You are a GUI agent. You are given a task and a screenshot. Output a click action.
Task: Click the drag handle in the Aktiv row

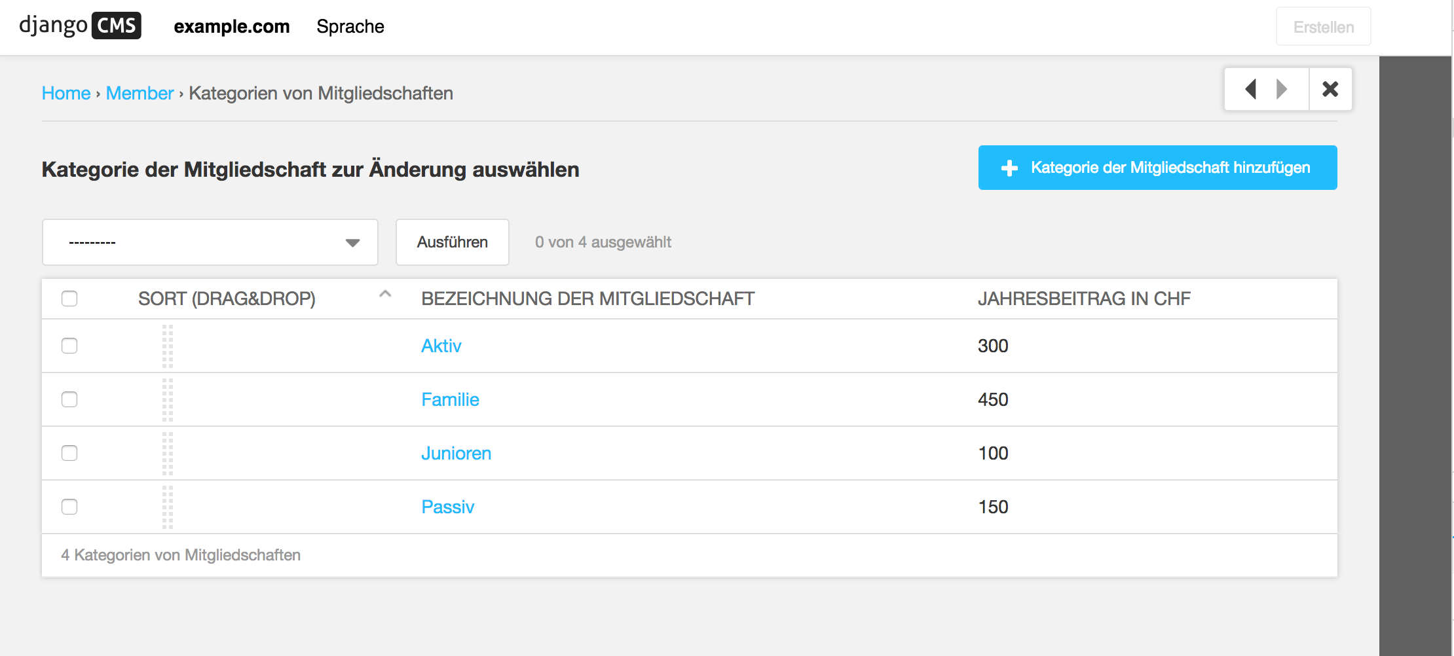pos(168,346)
